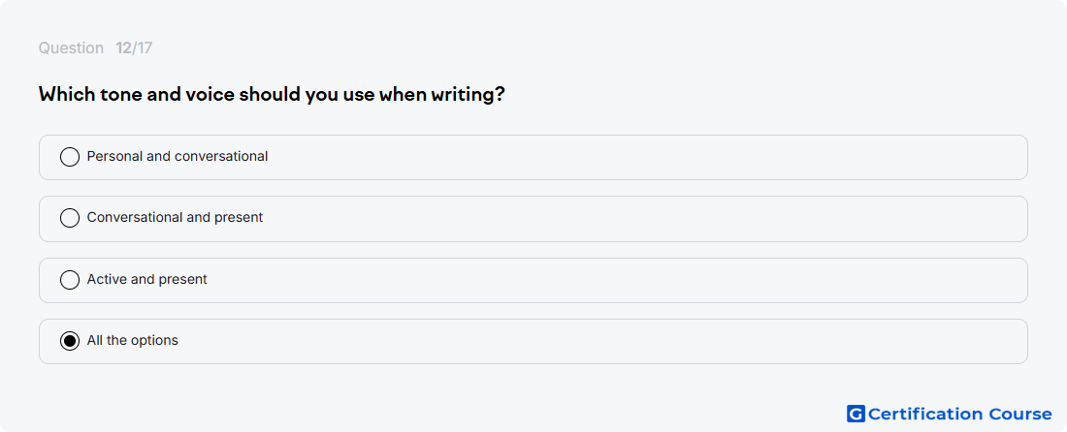
Task: Click the question heading about tone and voice
Action: pos(272,94)
